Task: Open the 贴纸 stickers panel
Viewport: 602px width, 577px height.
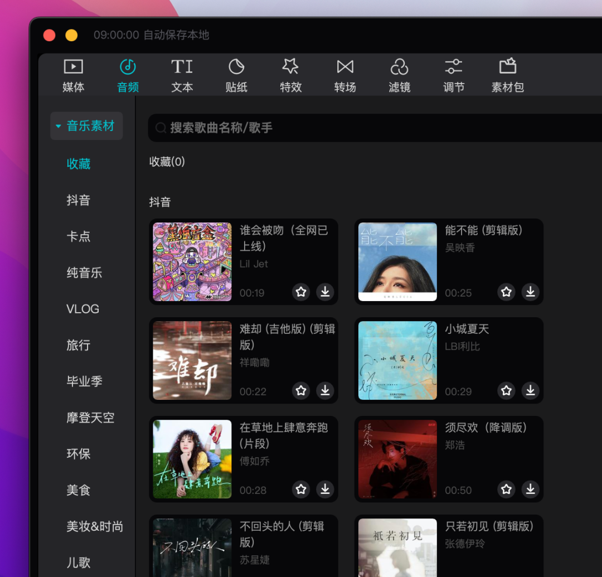Action: [x=236, y=75]
